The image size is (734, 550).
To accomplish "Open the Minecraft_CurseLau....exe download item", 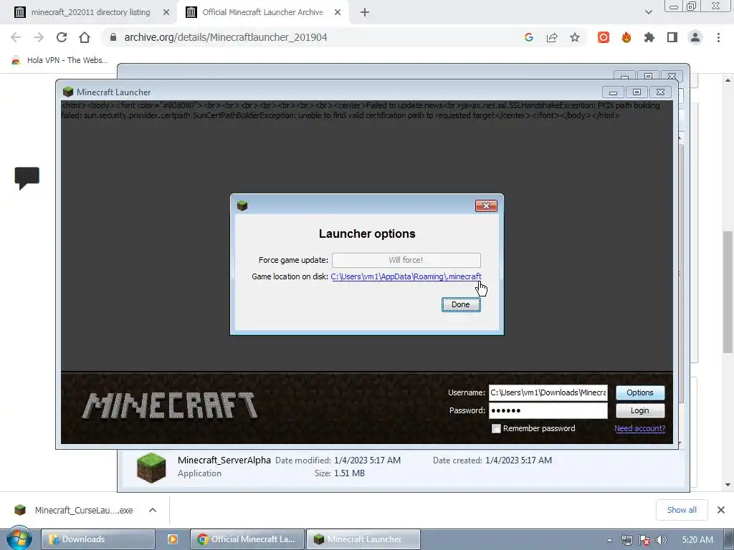I will 76,510.
